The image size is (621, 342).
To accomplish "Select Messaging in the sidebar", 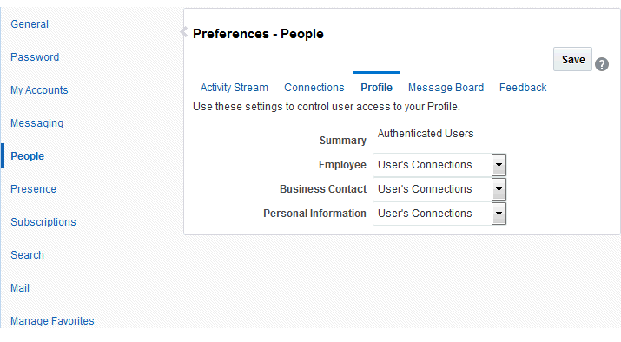I will 36,123.
